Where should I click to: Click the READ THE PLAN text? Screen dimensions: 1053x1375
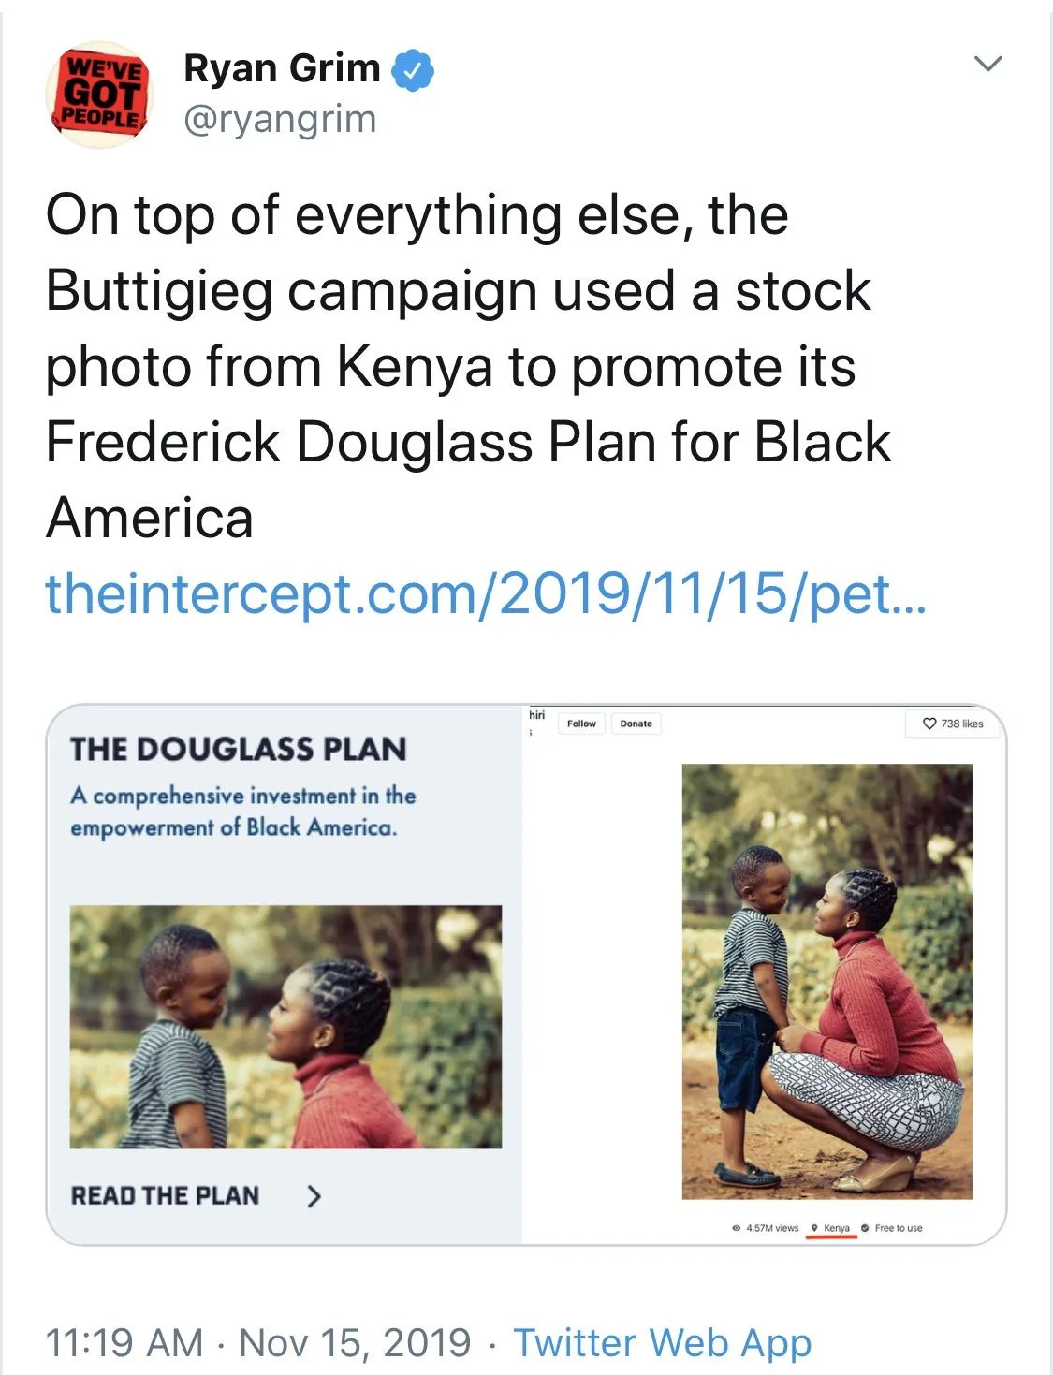pos(165,1195)
